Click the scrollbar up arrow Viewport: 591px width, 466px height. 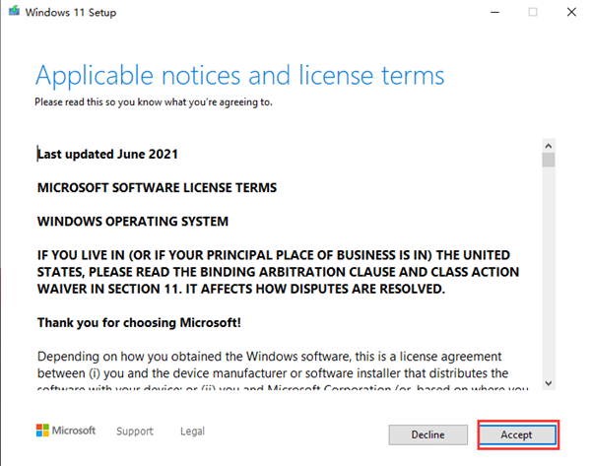click(x=548, y=143)
